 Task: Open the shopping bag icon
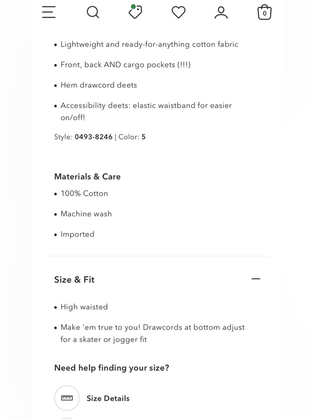(264, 12)
